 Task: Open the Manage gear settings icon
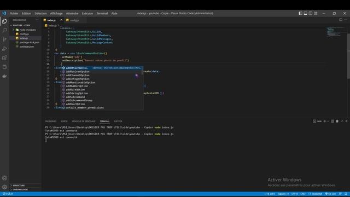pyautogui.click(x=4, y=187)
